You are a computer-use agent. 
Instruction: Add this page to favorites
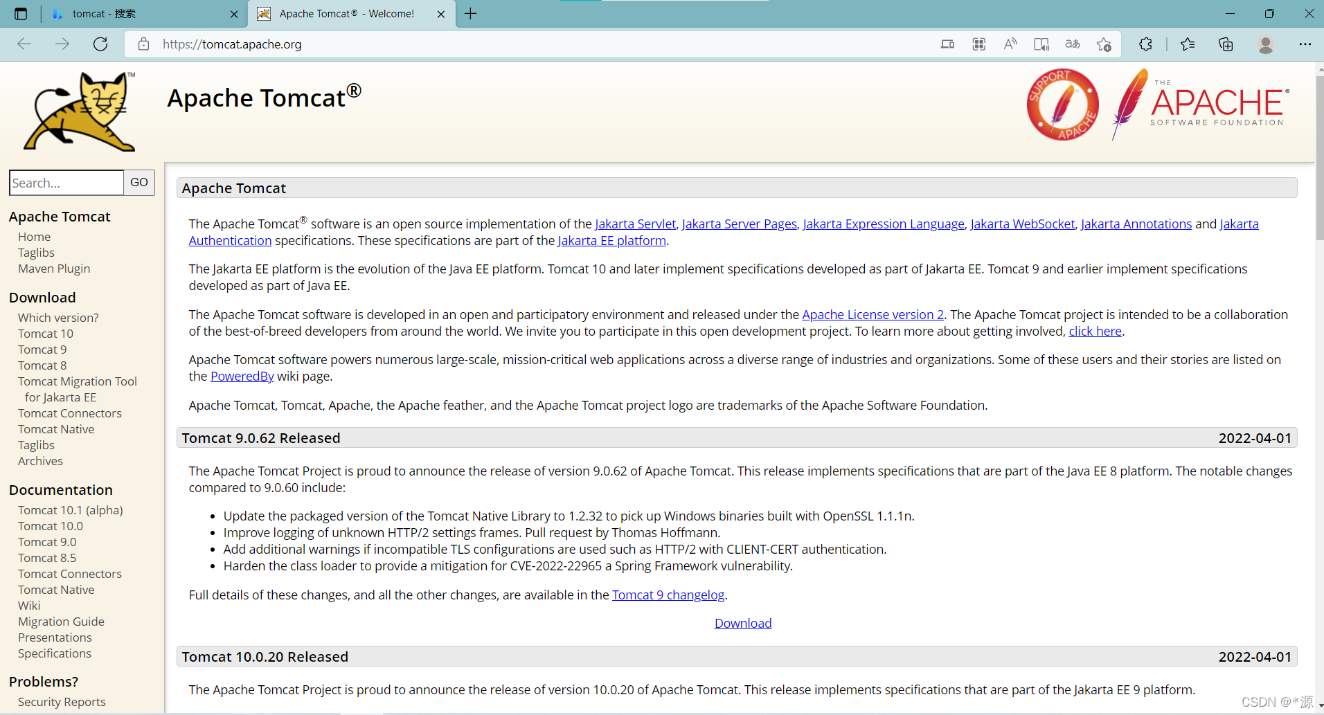tap(1104, 44)
